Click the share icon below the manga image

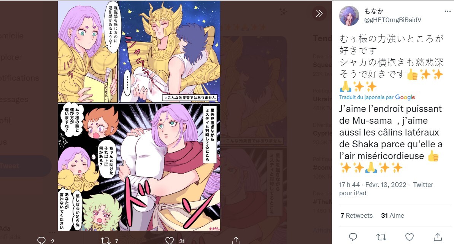[236, 241]
